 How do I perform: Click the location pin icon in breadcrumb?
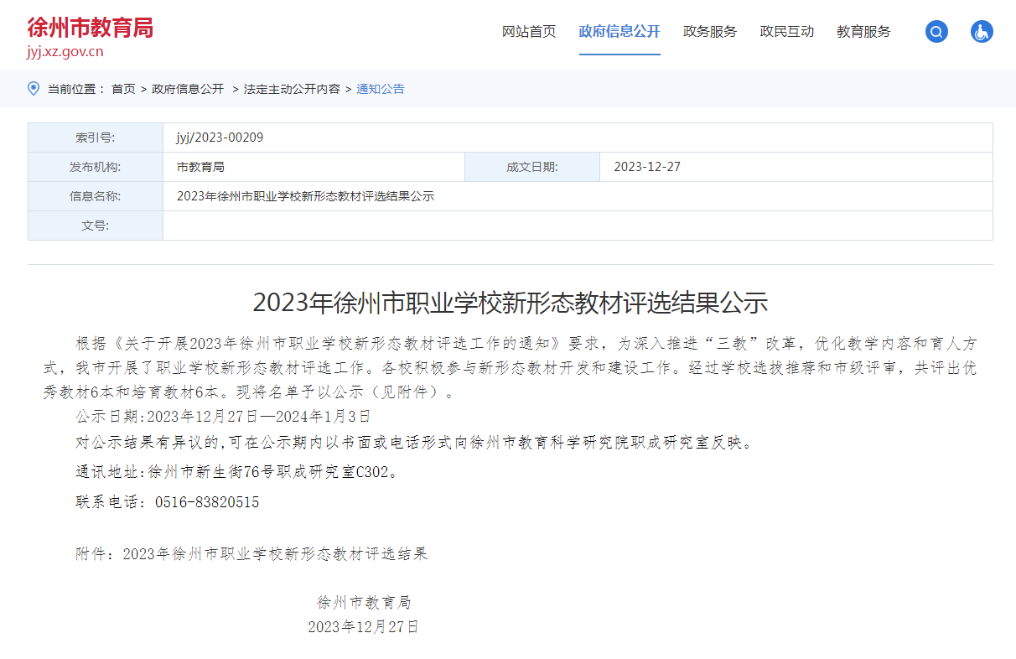coord(34,88)
